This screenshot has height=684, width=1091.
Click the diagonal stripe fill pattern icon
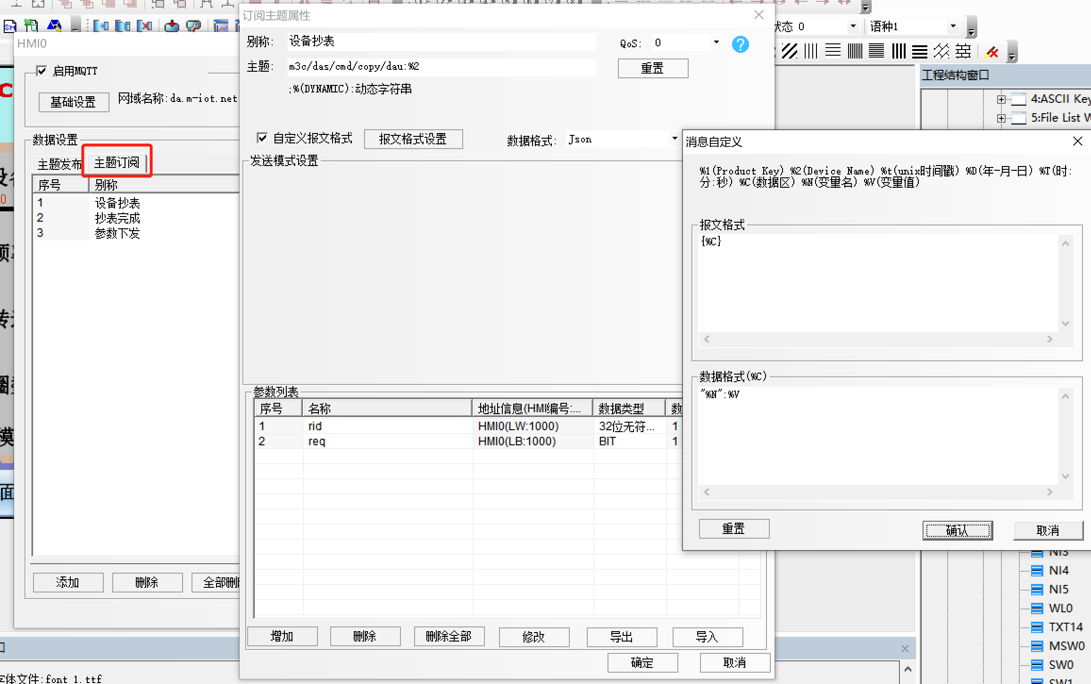(x=789, y=51)
